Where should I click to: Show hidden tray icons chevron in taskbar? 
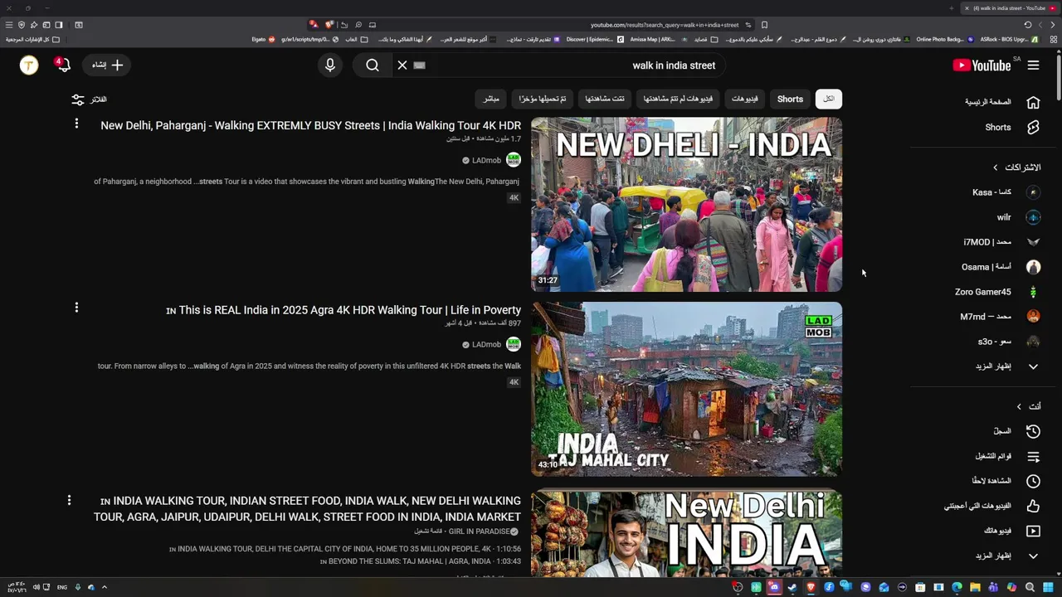tap(104, 587)
